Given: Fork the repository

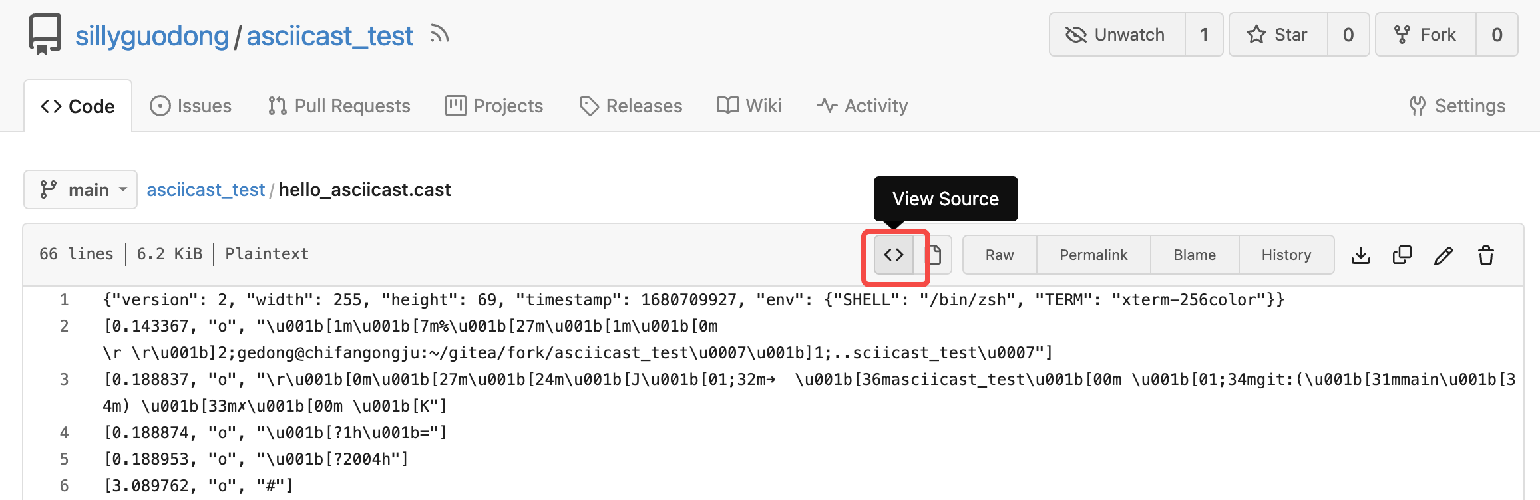Looking at the screenshot, I should pyautogui.click(x=1426, y=35).
